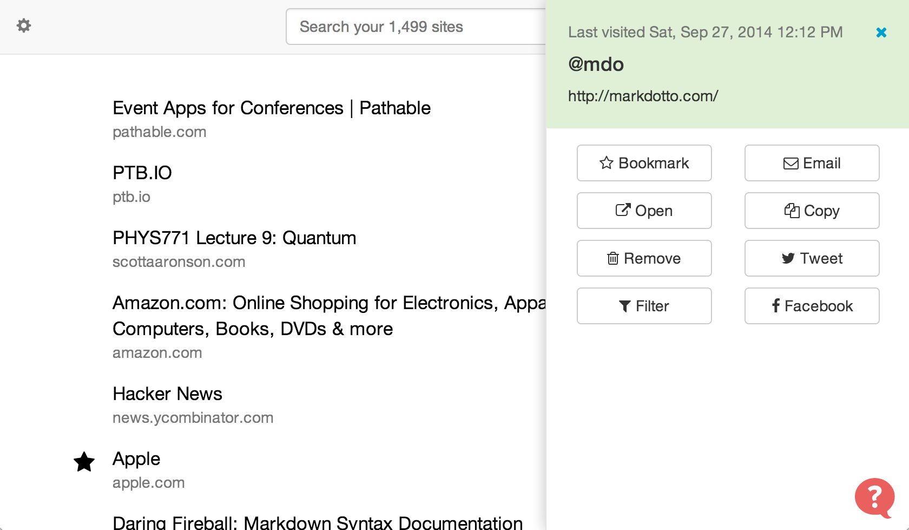Click the red help question mark bubble
The height and width of the screenshot is (530, 909).
[x=874, y=497]
